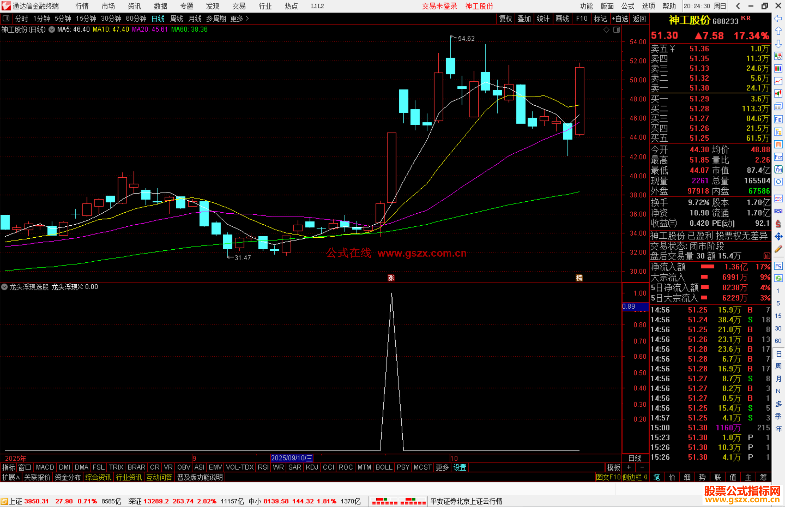Click the blue left-arrow back icon

(x=778, y=19)
